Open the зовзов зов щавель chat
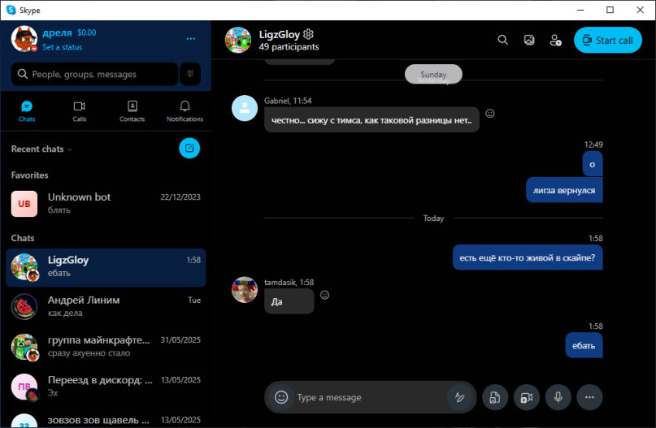Image resolution: width=656 pixels, height=428 pixels. [x=106, y=420]
